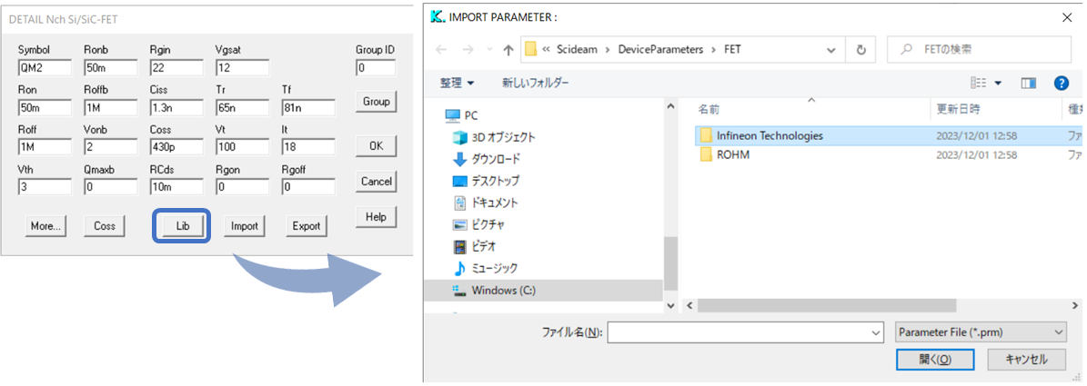
Task: Click the up-directory arrow icon
Action: click(508, 50)
